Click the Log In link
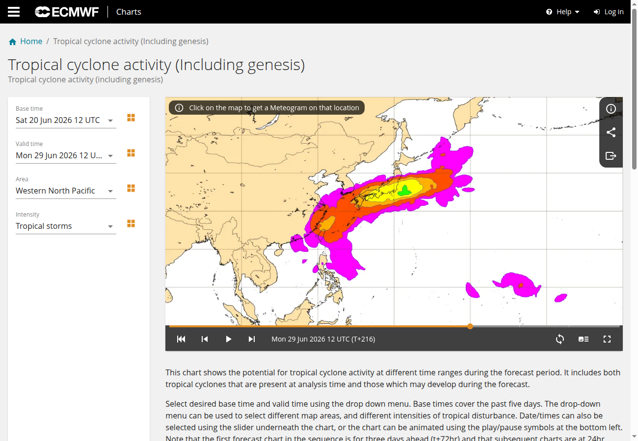The width and height of the screenshot is (638, 441). 609,12
